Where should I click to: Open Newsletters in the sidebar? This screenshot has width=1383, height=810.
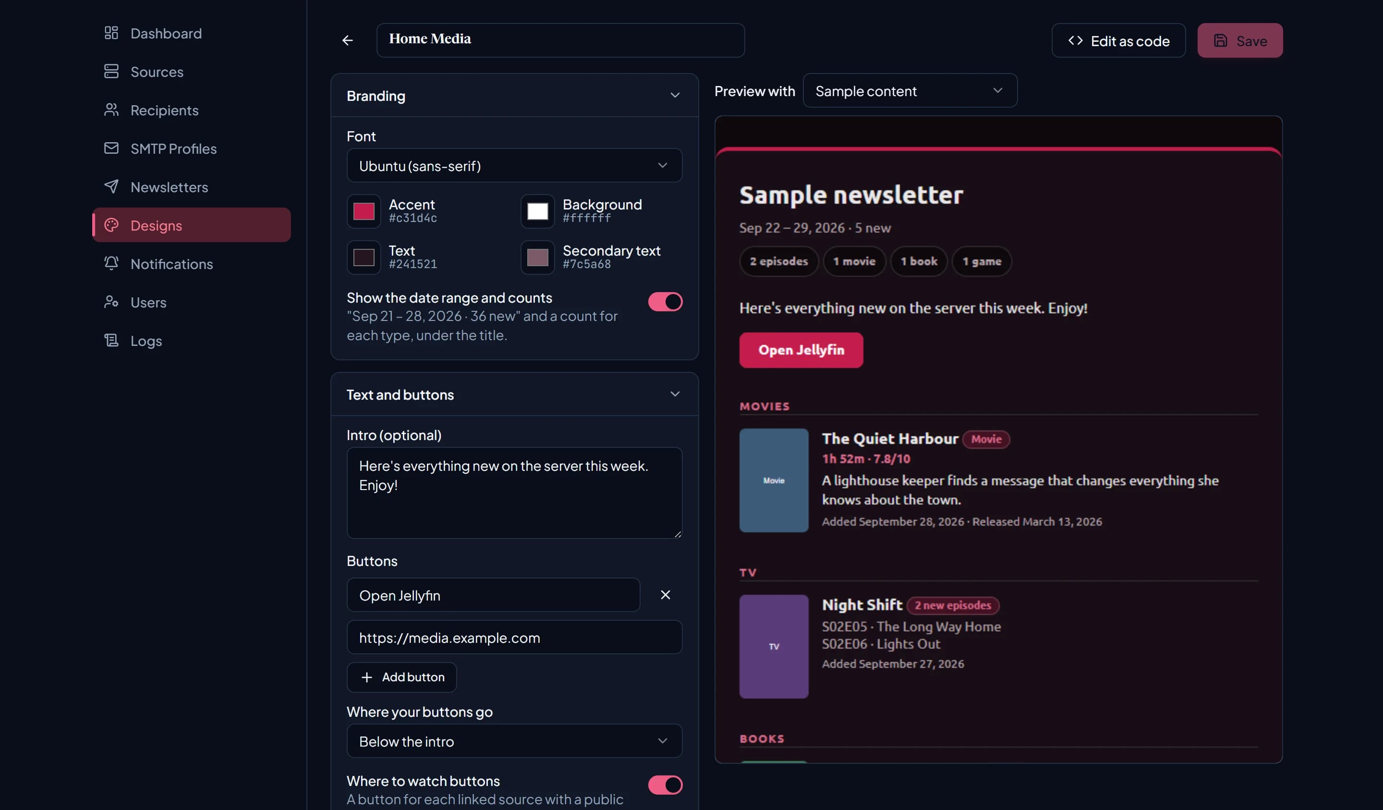191,187
